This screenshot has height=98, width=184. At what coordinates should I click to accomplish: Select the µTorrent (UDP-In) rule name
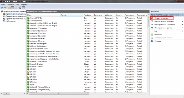[36, 20]
